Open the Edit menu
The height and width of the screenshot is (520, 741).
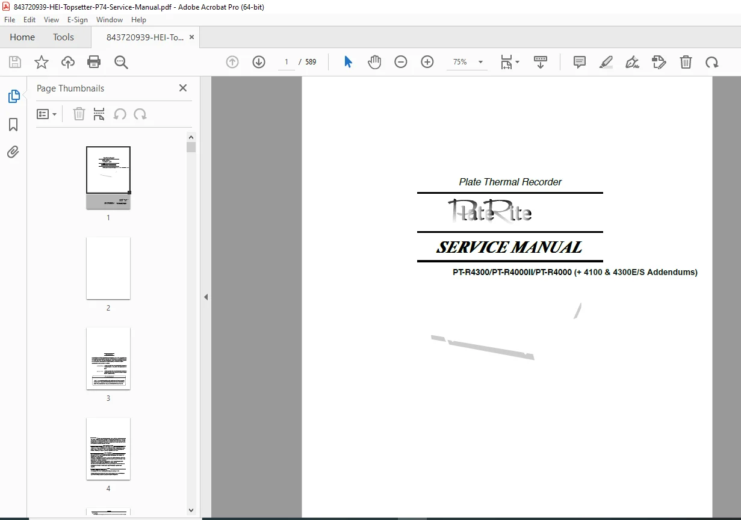[29, 20]
